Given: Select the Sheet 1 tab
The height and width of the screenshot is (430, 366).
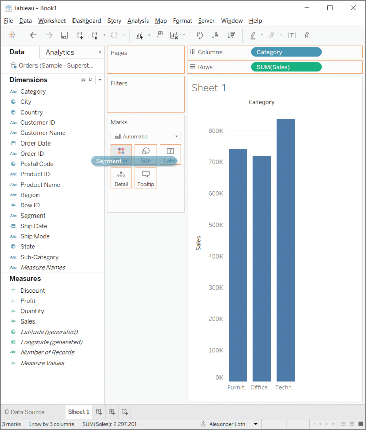Looking at the screenshot, I should tap(79, 412).
